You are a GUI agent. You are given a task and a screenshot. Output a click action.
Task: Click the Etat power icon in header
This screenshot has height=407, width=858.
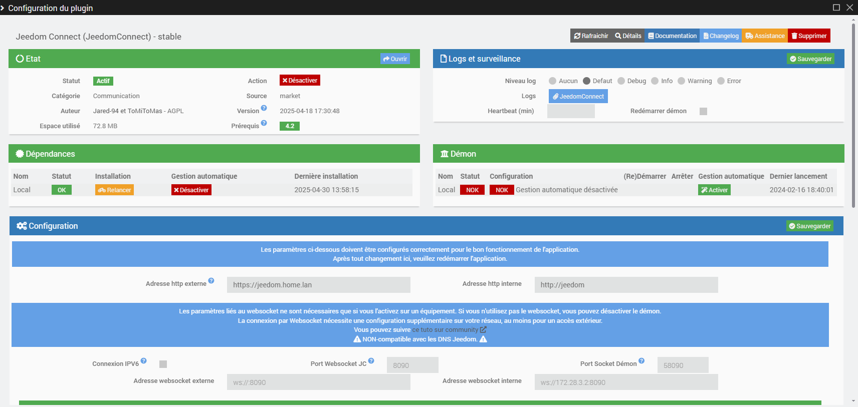(20, 59)
